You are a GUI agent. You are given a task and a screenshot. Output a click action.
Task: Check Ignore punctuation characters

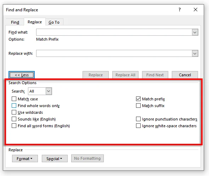138,119
